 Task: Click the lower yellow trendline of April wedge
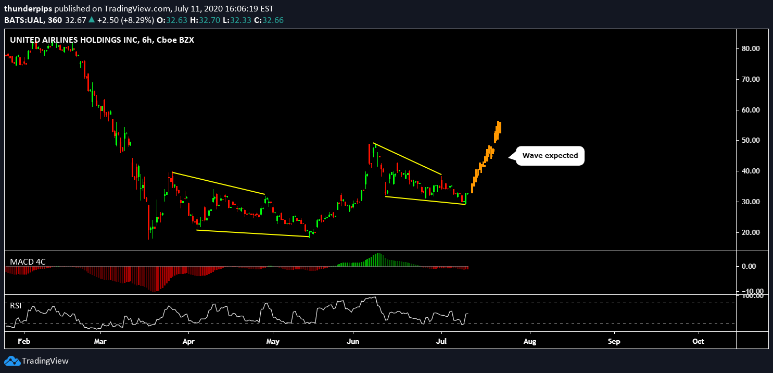[253, 233]
